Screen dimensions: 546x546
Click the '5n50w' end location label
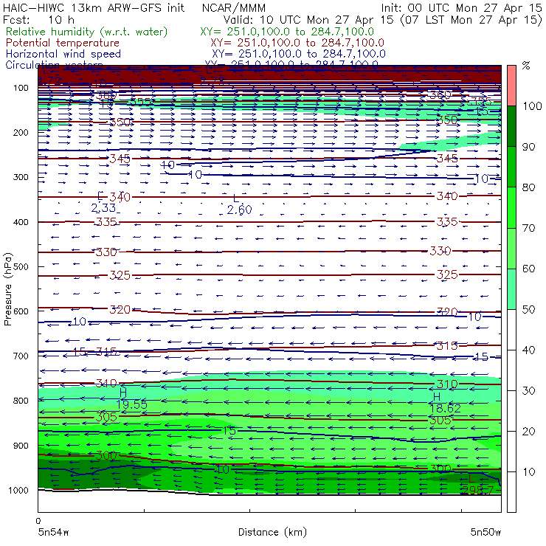coord(485,532)
